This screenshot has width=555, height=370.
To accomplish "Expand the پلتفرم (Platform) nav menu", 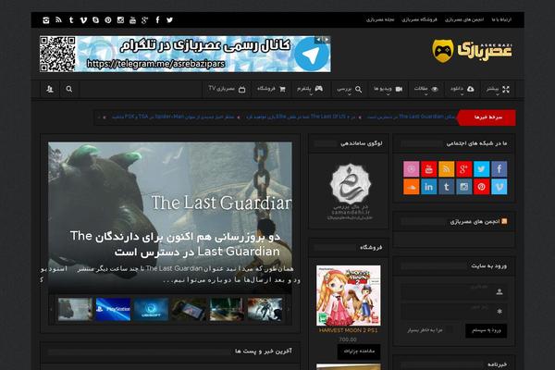I will click(x=310, y=89).
